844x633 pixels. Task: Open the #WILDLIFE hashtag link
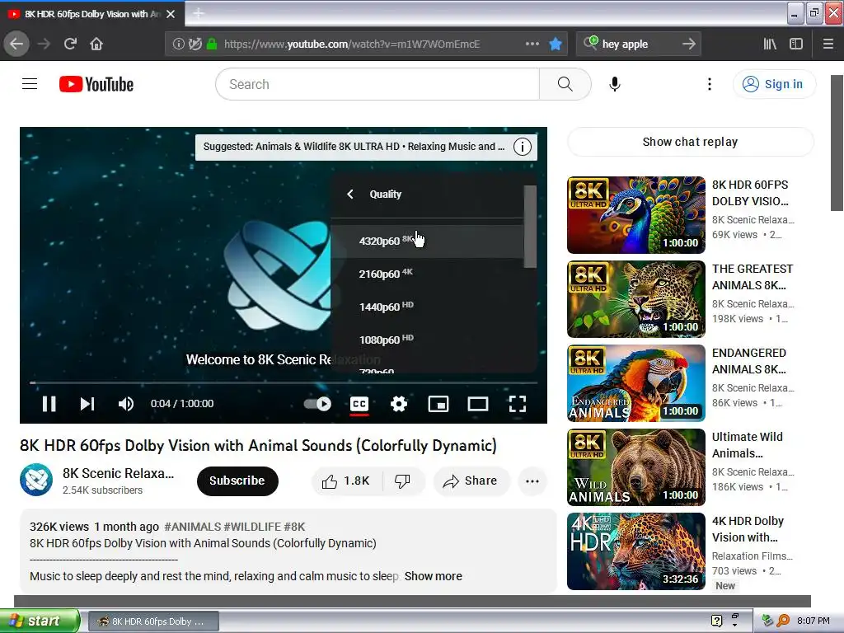click(252, 527)
